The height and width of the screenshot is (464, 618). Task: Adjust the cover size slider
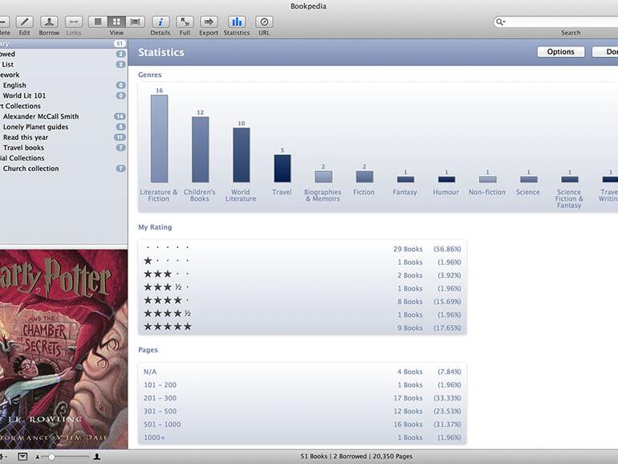pyautogui.click(x=52, y=456)
